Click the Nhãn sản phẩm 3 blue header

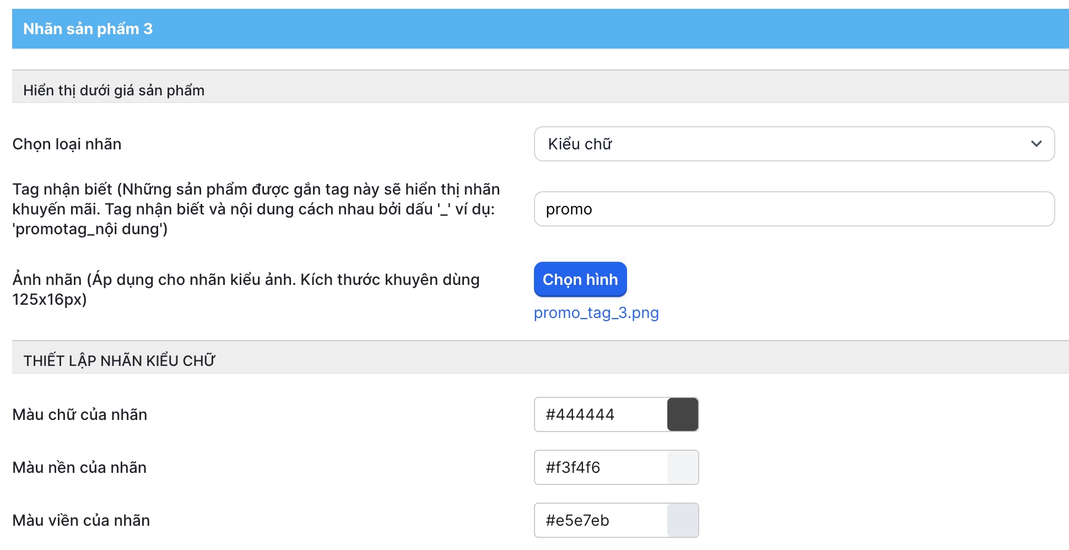(x=540, y=29)
